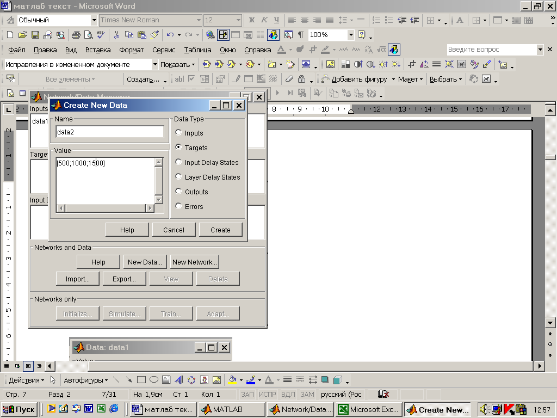Toggle the paragraph marks (¶) icon
This screenshot has height=418, width=557.
pos(300,35)
